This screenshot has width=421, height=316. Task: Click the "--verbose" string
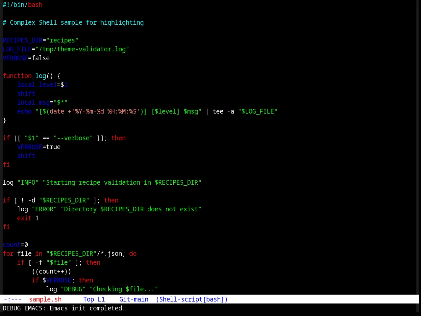pos(73,138)
